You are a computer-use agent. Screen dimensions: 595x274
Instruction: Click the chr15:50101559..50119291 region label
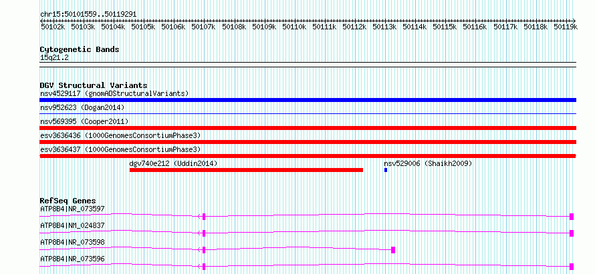tap(88, 14)
